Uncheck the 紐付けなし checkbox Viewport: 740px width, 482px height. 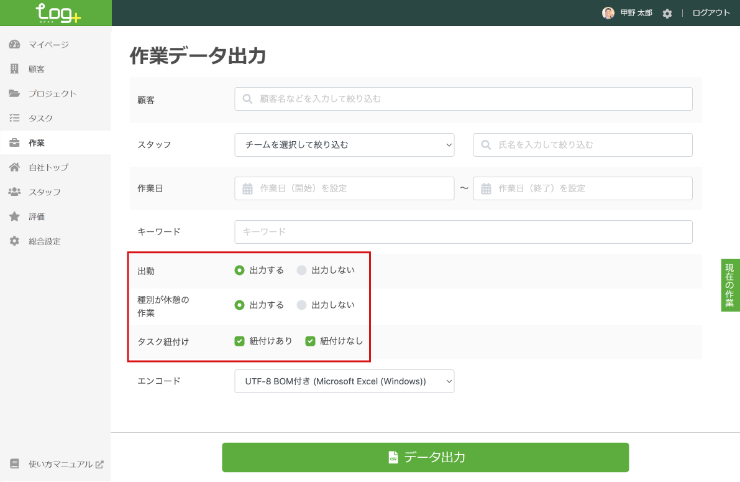(x=310, y=341)
